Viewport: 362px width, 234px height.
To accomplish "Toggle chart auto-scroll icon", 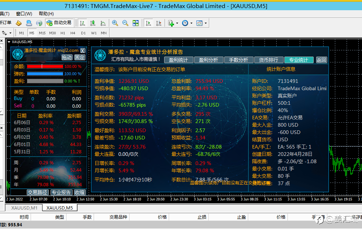I will [148, 23].
